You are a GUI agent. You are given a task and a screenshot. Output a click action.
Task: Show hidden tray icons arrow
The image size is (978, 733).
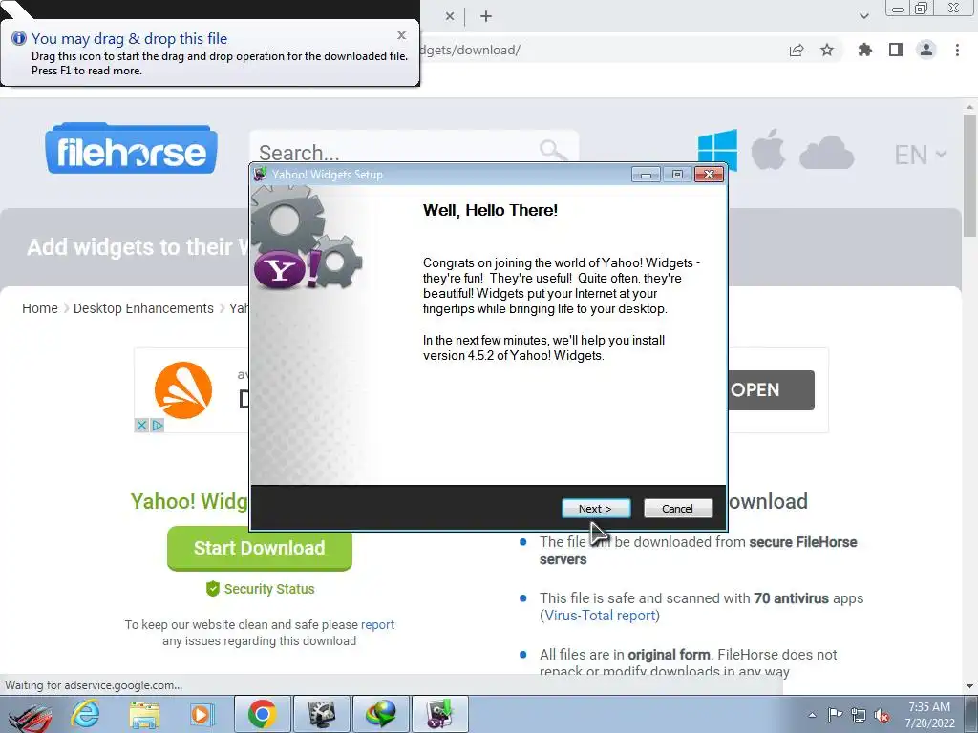click(x=812, y=715)
